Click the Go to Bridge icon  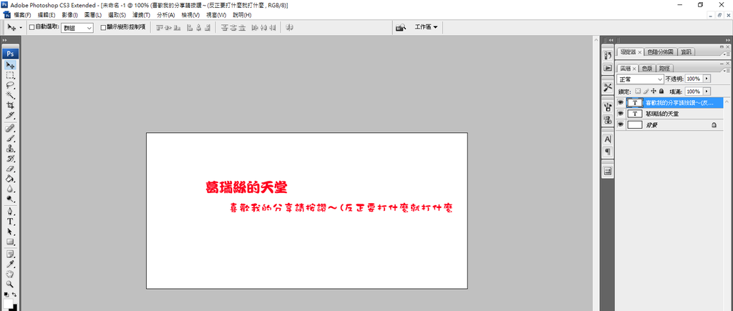pos(401,28)
